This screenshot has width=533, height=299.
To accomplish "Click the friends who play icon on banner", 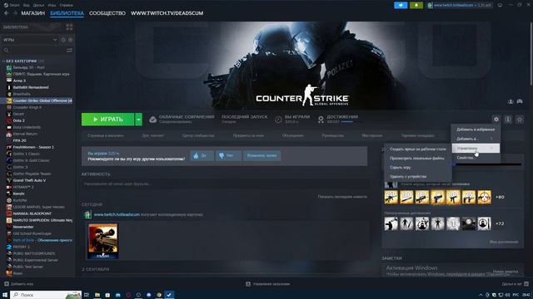I will [511, 101].
